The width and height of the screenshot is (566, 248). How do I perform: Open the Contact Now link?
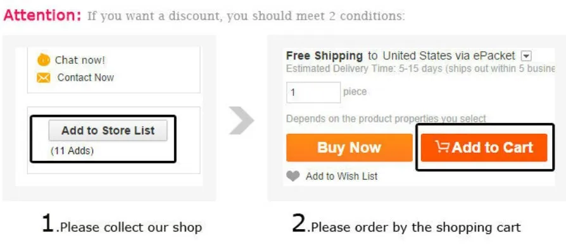pyautogui.click(x=85, y=78)
